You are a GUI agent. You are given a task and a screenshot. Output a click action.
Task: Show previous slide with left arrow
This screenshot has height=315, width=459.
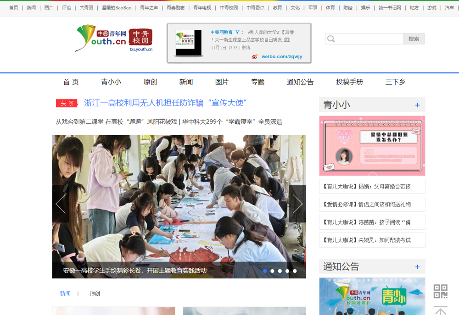(x=61, y=204)
